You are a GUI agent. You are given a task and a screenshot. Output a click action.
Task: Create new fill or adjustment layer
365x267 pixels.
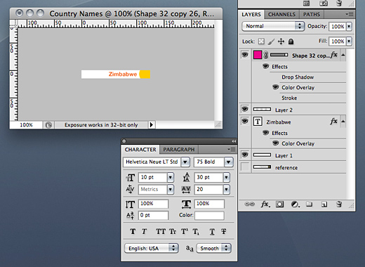pos(295,204)
